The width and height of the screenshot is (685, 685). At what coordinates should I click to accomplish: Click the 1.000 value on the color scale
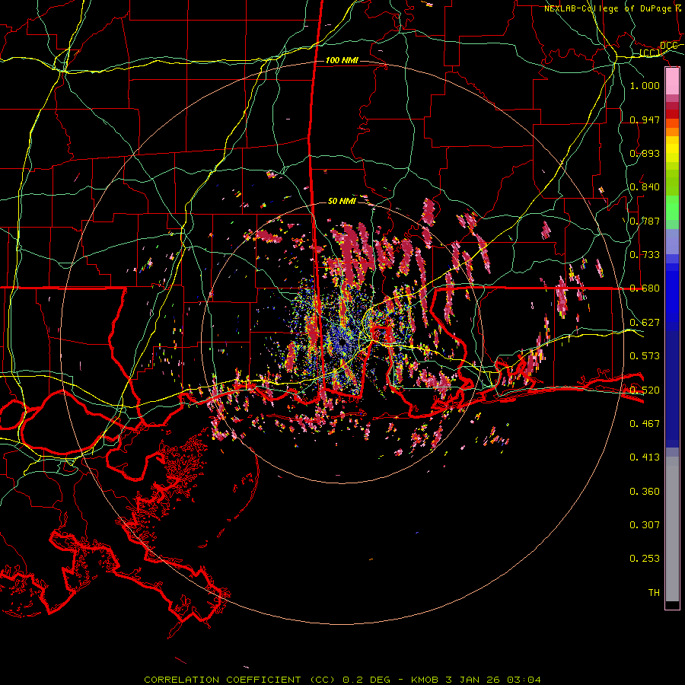click(645, 85)
